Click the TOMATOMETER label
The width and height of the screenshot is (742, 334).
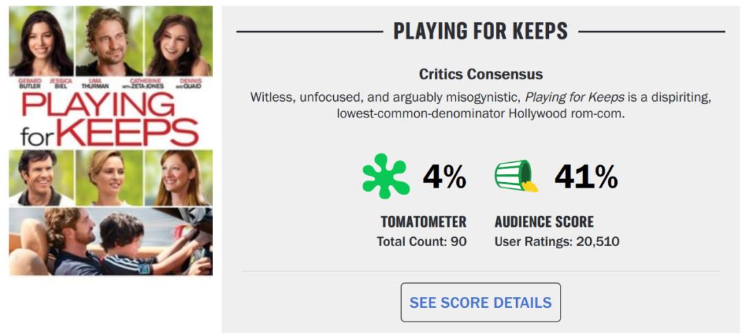click(423, 222)
